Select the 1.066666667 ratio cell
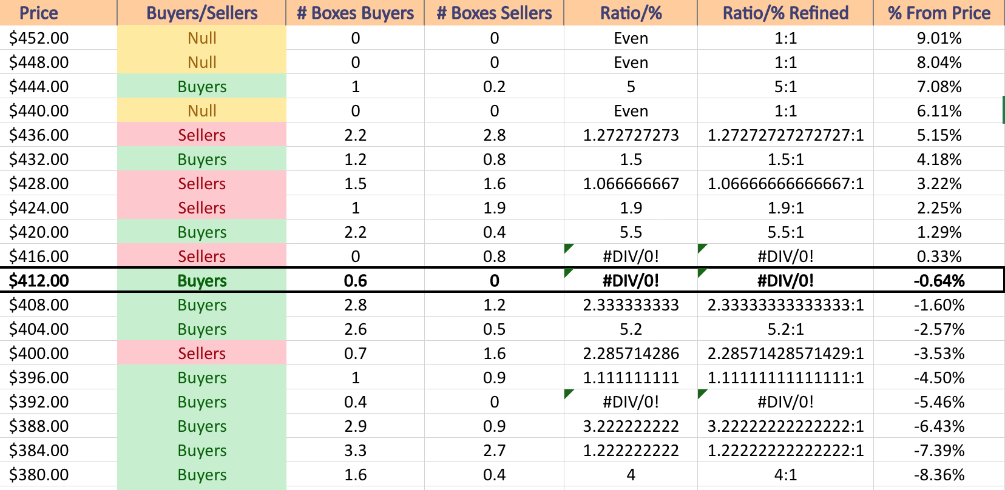Screen dimensions: 1005x490 (x=631, y=183)
